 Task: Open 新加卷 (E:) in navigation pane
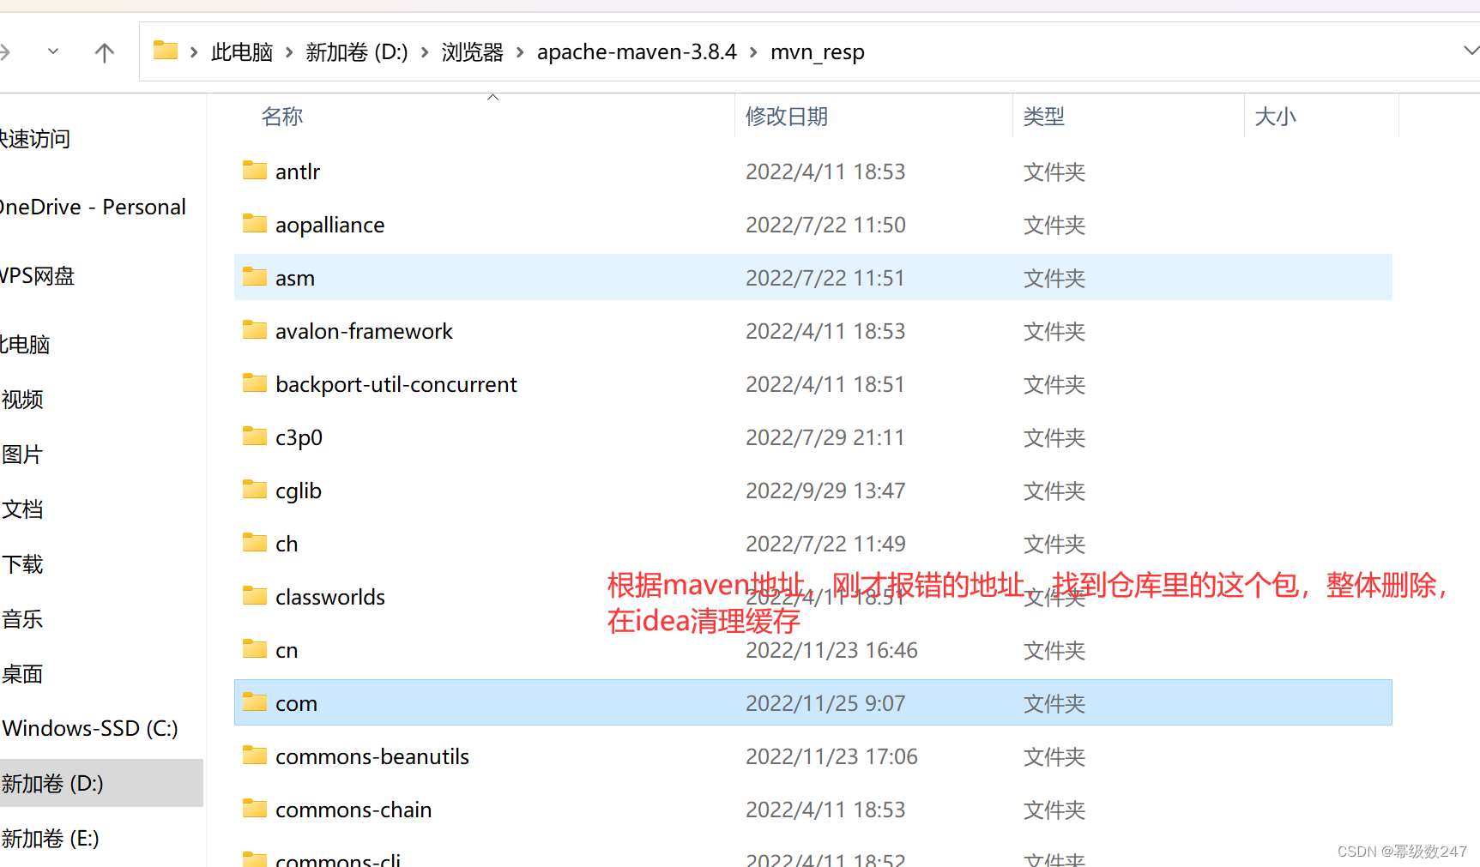50,839
